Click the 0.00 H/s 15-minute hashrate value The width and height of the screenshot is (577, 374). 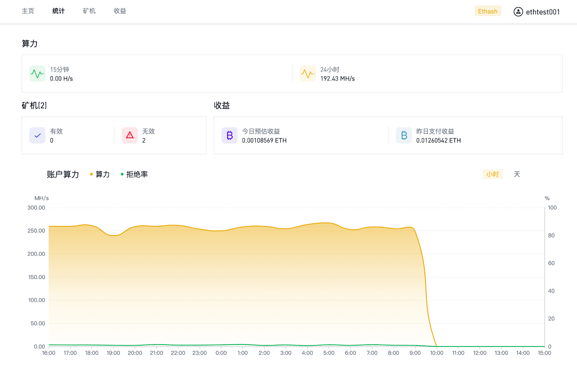(61, 79)
